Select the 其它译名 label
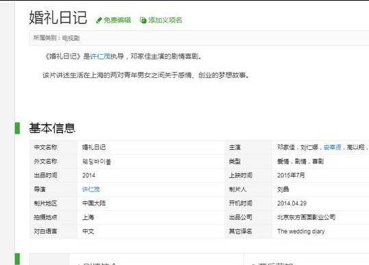Screen dimensions: 369x265 point(241,231)
